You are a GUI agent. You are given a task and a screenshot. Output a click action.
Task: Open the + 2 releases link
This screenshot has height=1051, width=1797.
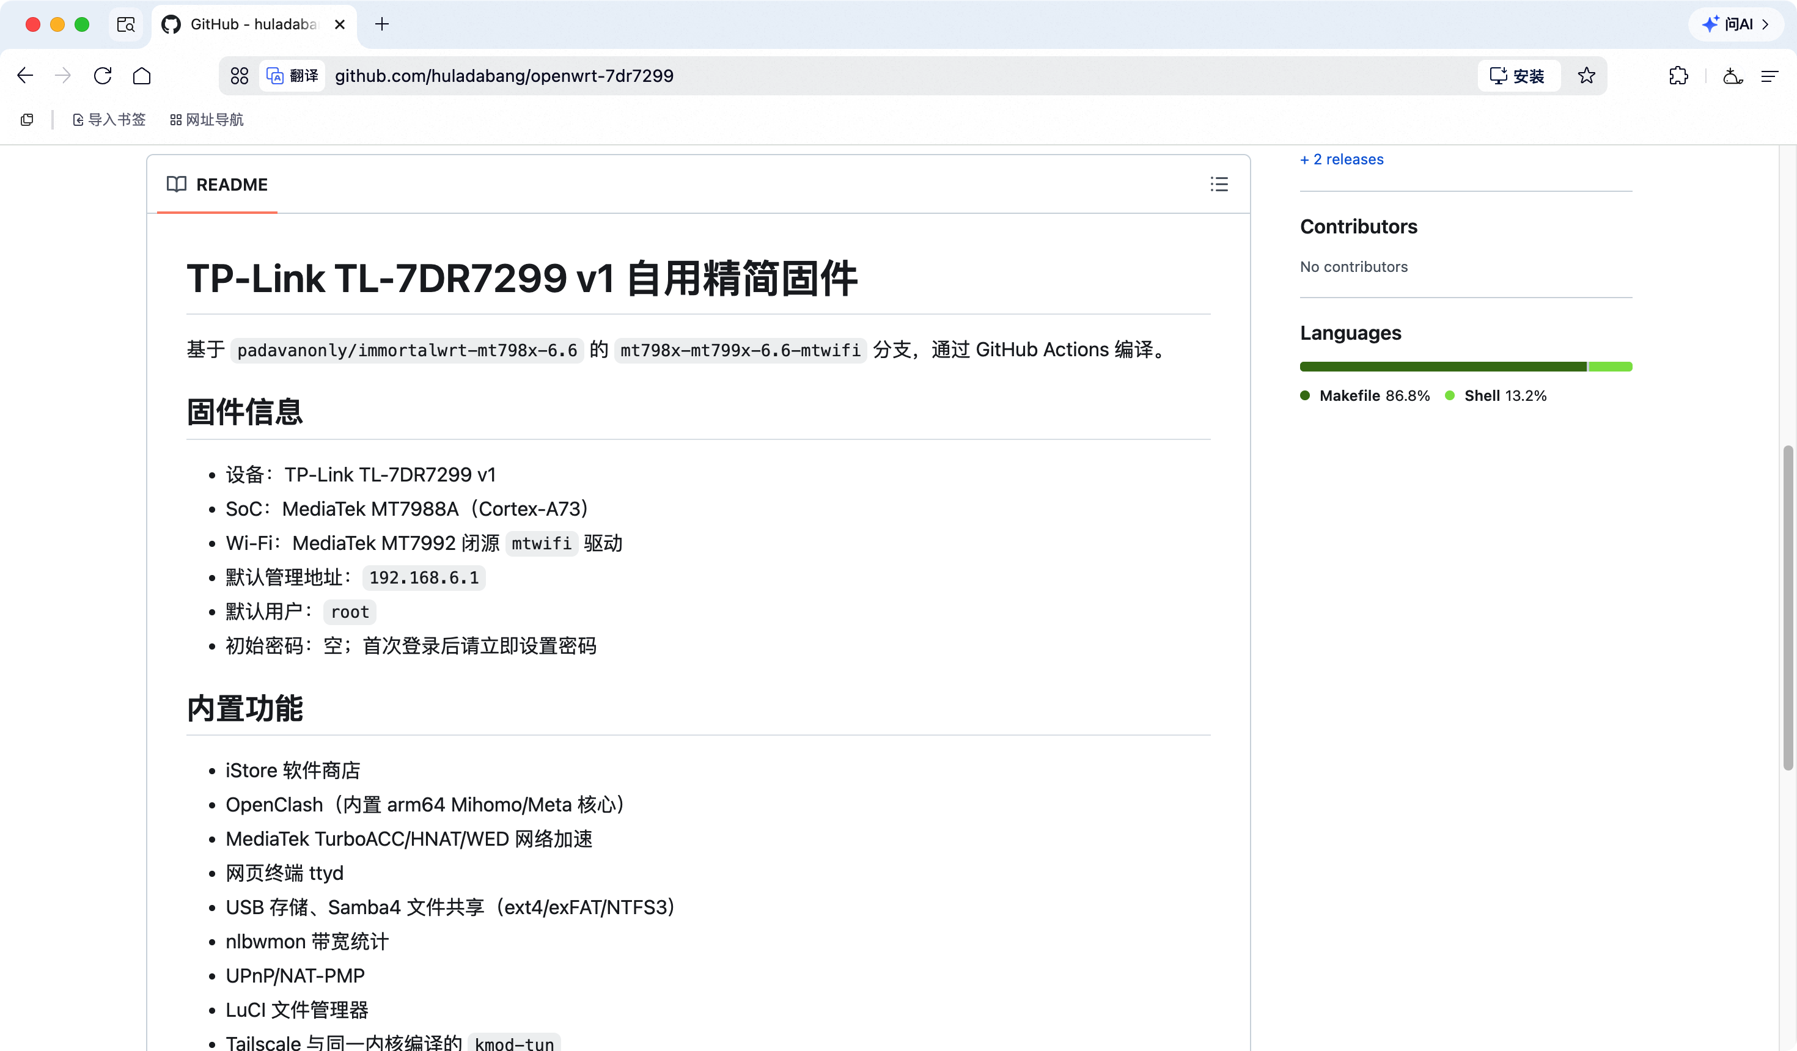1341,159
